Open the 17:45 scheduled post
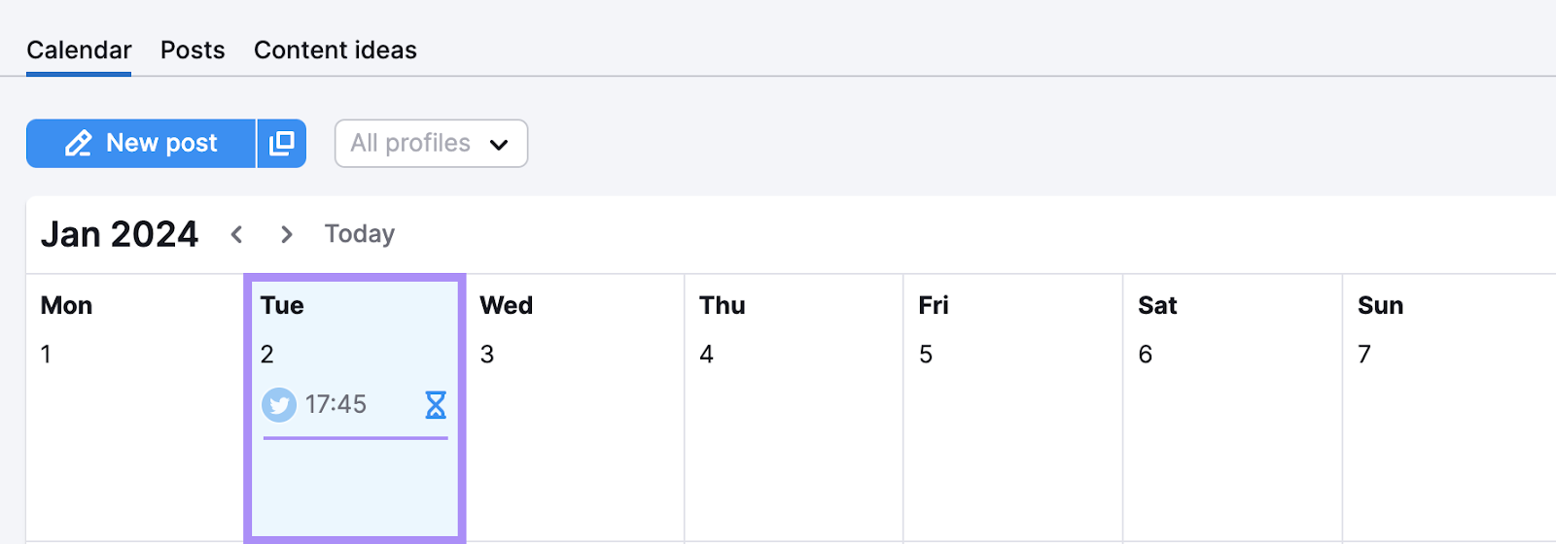1556x544 pixels. 336,405
